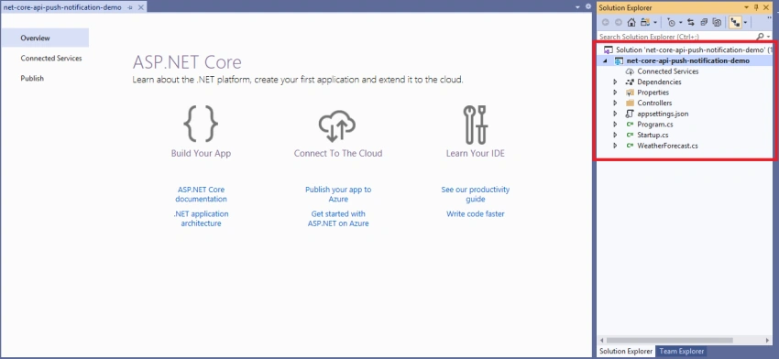Click the Show All Files icon
Screen dimensions: 779x359
tap(717, 22)
